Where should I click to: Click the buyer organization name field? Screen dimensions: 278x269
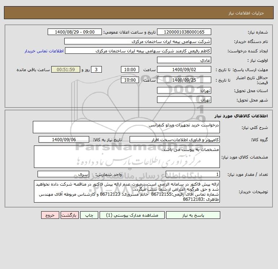138,41
